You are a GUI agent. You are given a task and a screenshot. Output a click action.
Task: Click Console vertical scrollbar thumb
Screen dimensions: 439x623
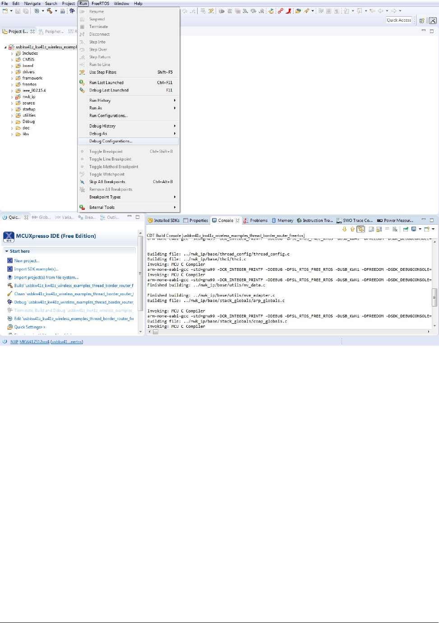(434, 297)
